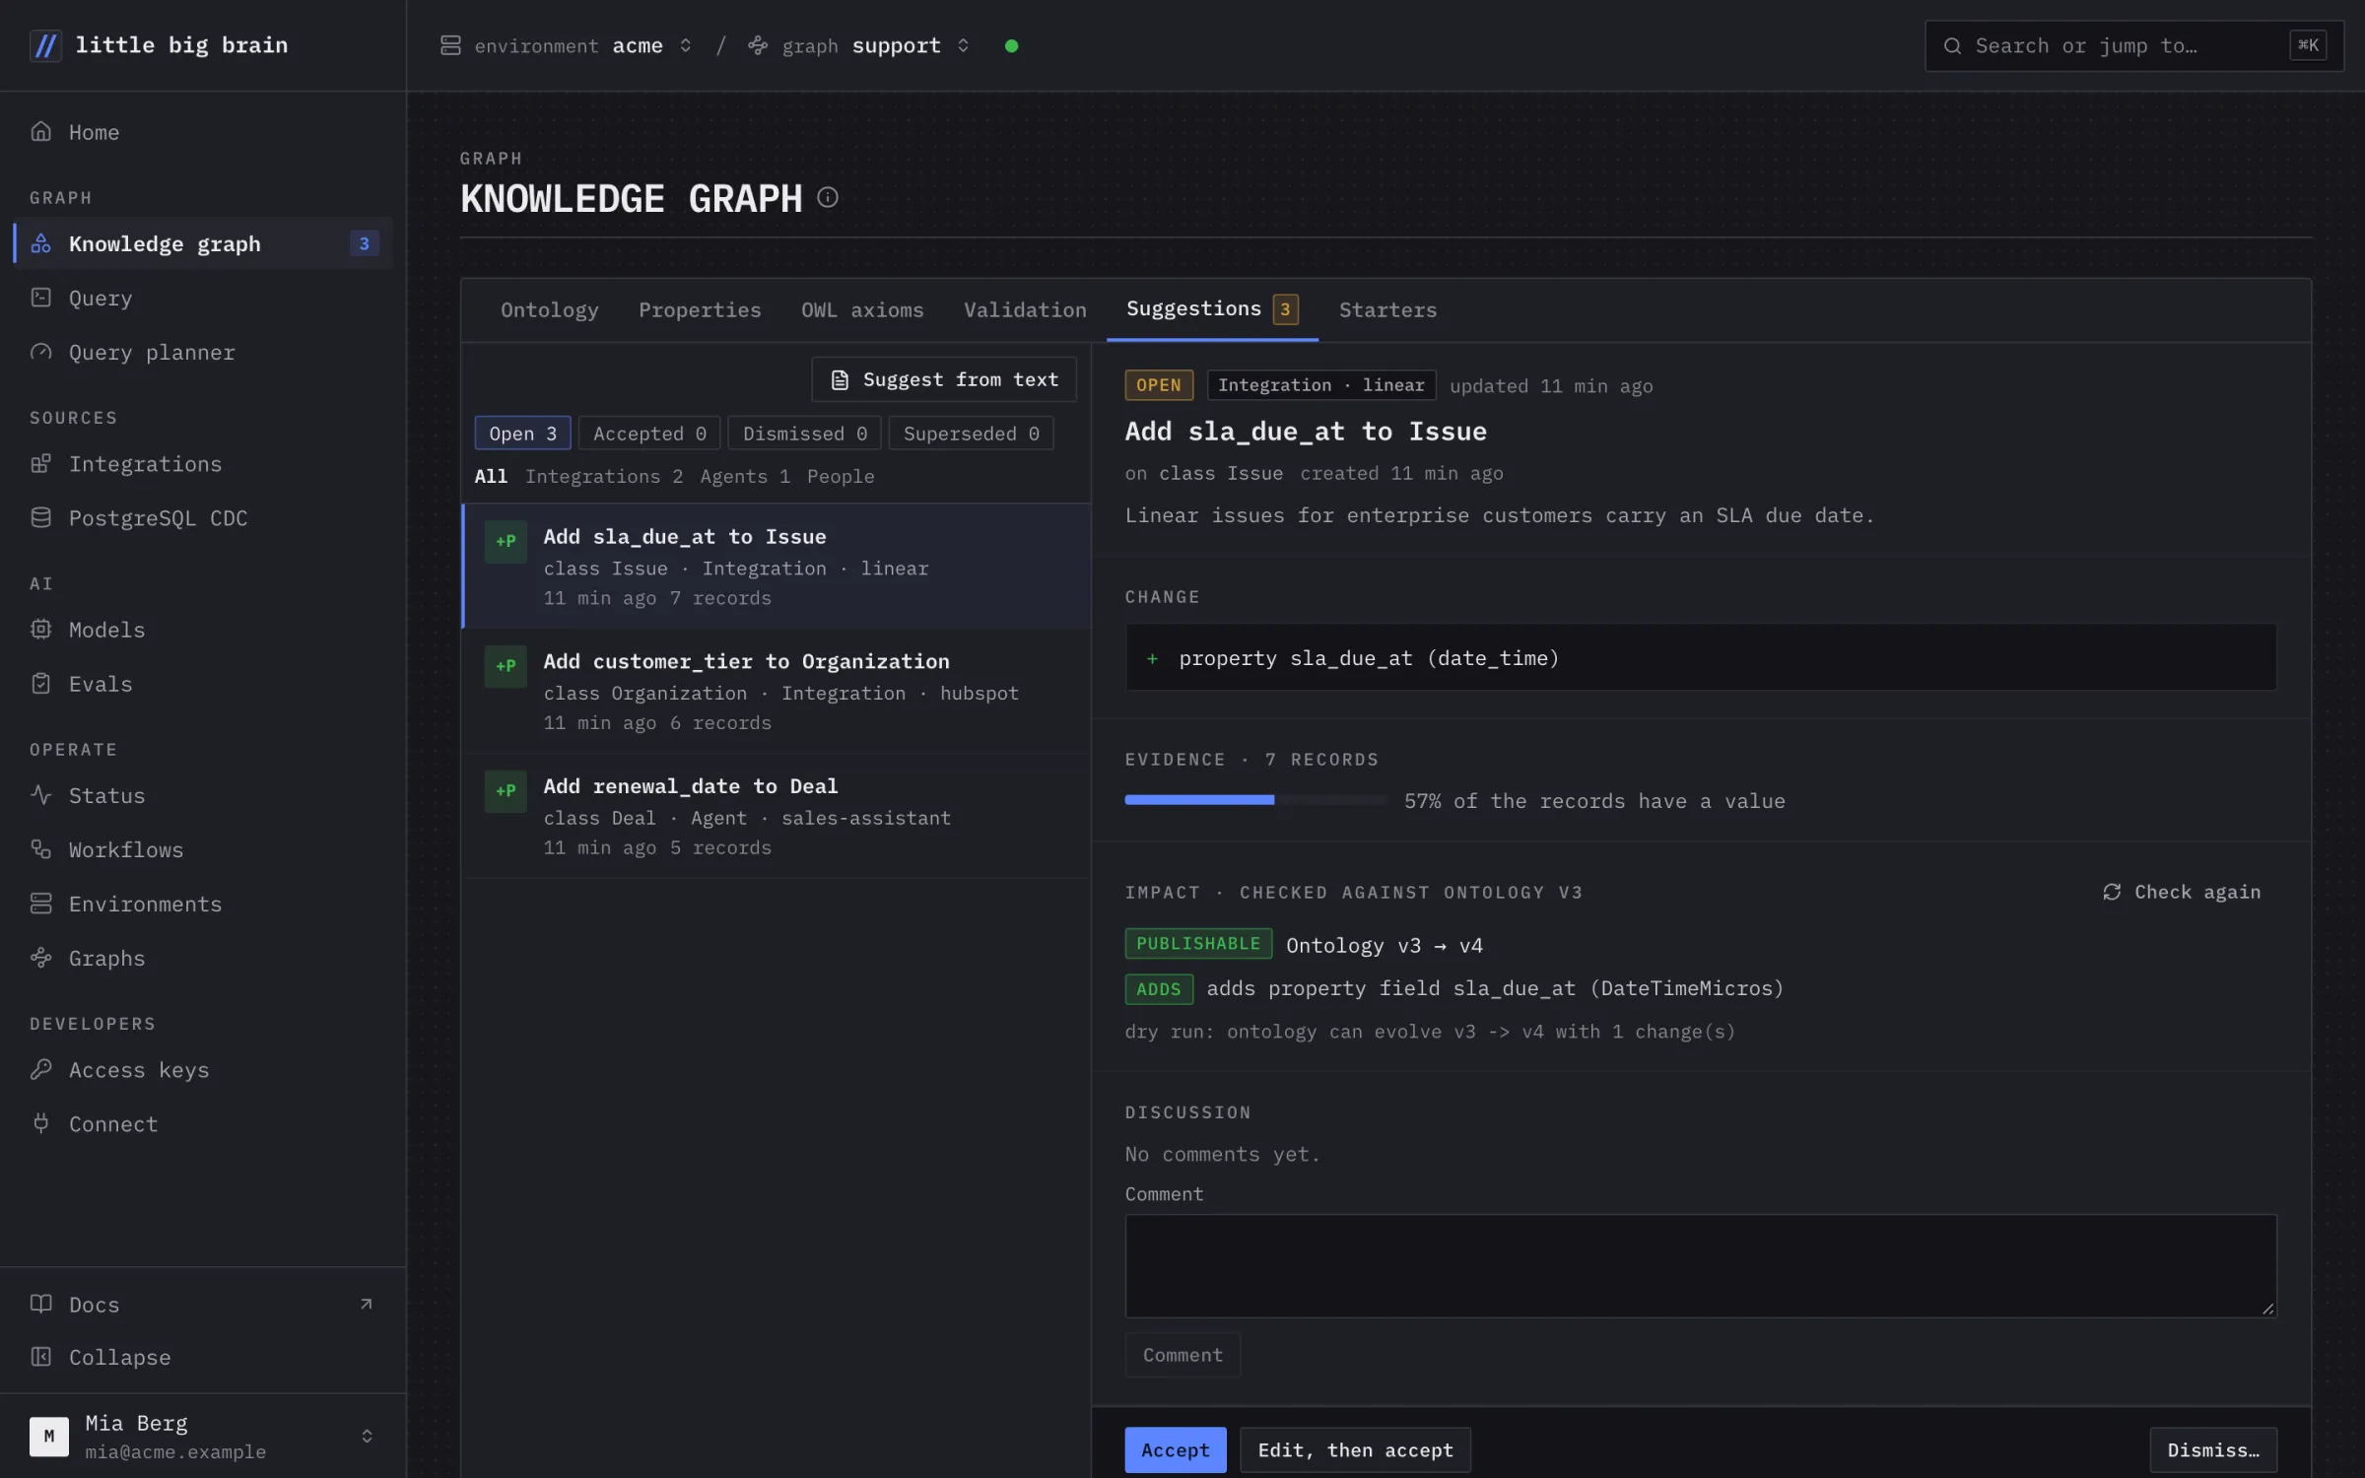Open the graph support switcher
Screen dimensions: 2365x1478
(x=858, y=45)
